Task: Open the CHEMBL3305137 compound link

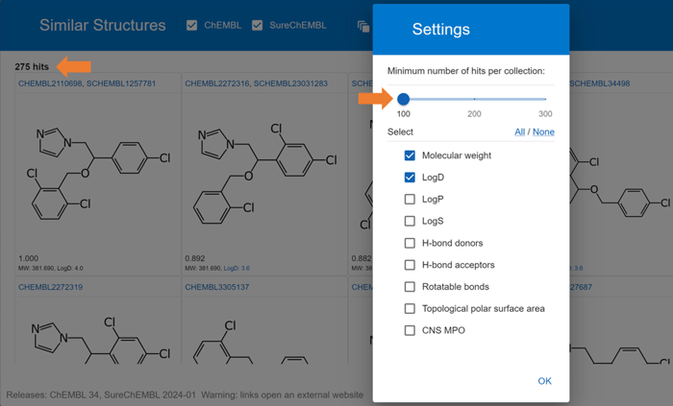Action: coord(216,287)
